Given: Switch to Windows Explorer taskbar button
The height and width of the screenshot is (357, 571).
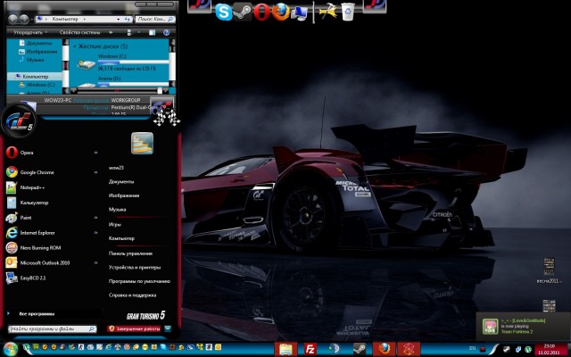Looking at the screenshot, I should click(285, 349).
